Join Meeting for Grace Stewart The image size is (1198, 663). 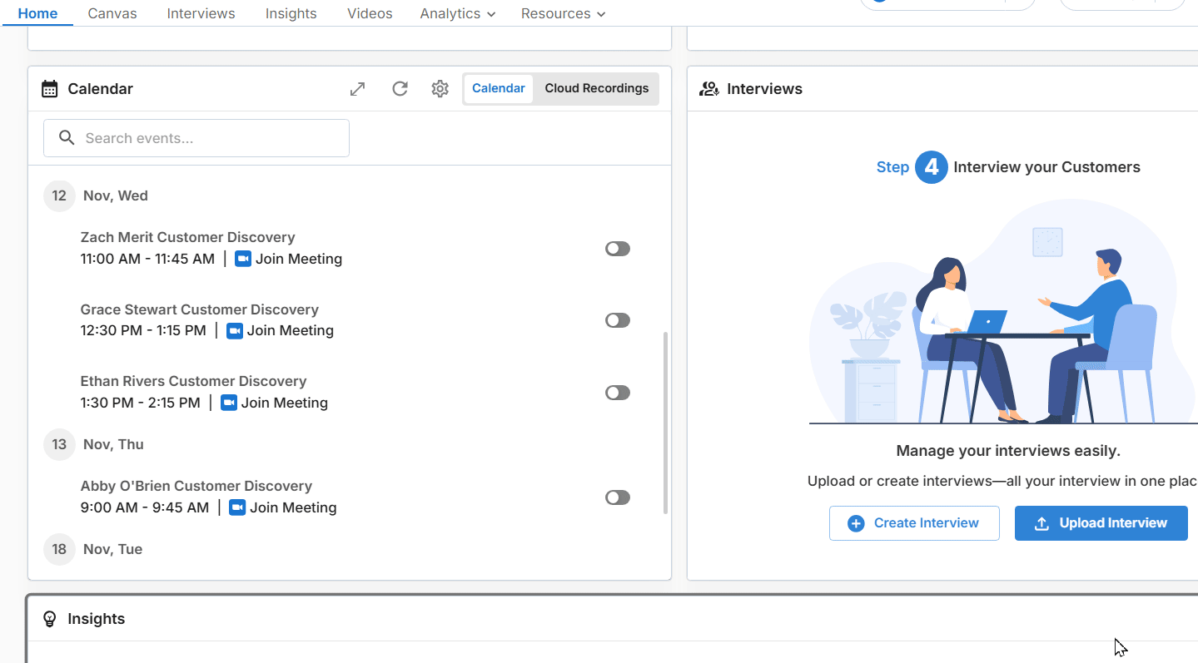coord(291,330)
